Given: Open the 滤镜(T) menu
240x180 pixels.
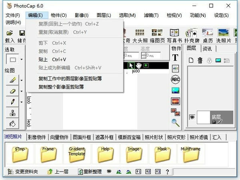Looking at the screenshot, I should pos(151,15).
